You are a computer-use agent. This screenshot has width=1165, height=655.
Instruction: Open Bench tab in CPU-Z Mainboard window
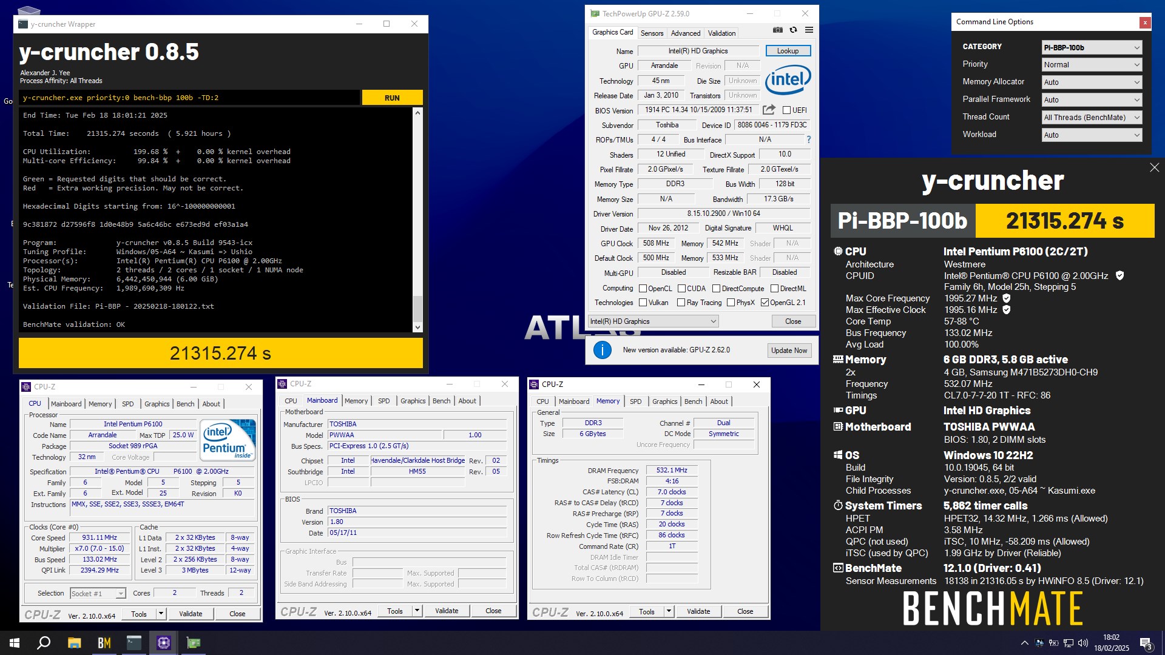441,401
